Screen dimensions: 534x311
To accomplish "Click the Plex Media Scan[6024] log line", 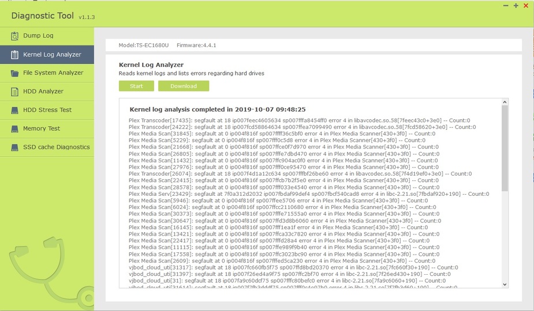I will point(282,207).
